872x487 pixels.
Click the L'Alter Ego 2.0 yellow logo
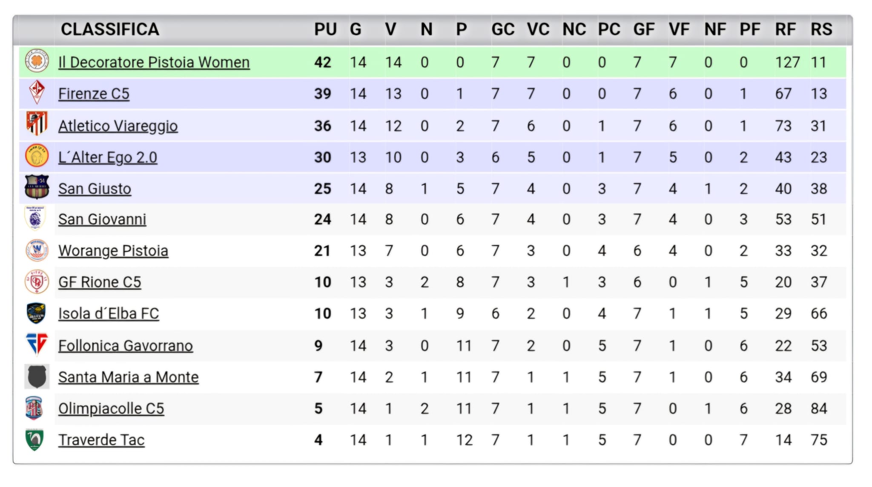[x=37, y=156]
